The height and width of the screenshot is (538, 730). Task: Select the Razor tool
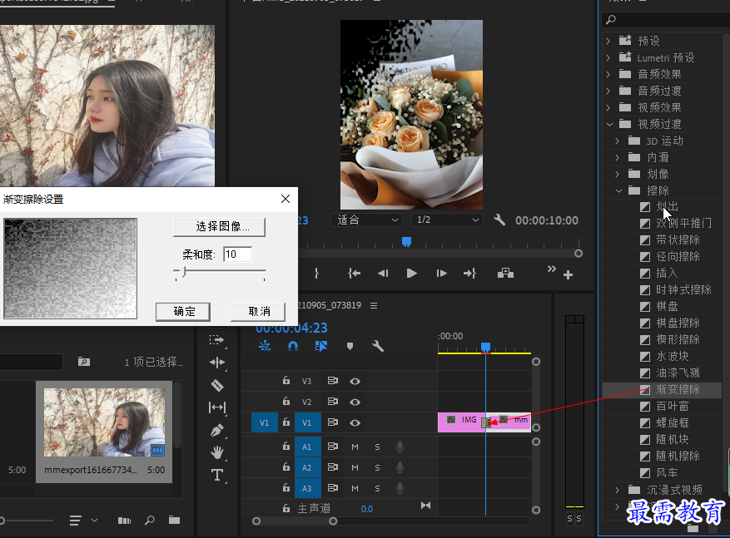(x=217, y=385)
